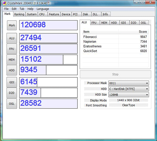This screenshot has height=141, width=157.
Task: Run the OGL benchmark button
Action: point(12,104)
